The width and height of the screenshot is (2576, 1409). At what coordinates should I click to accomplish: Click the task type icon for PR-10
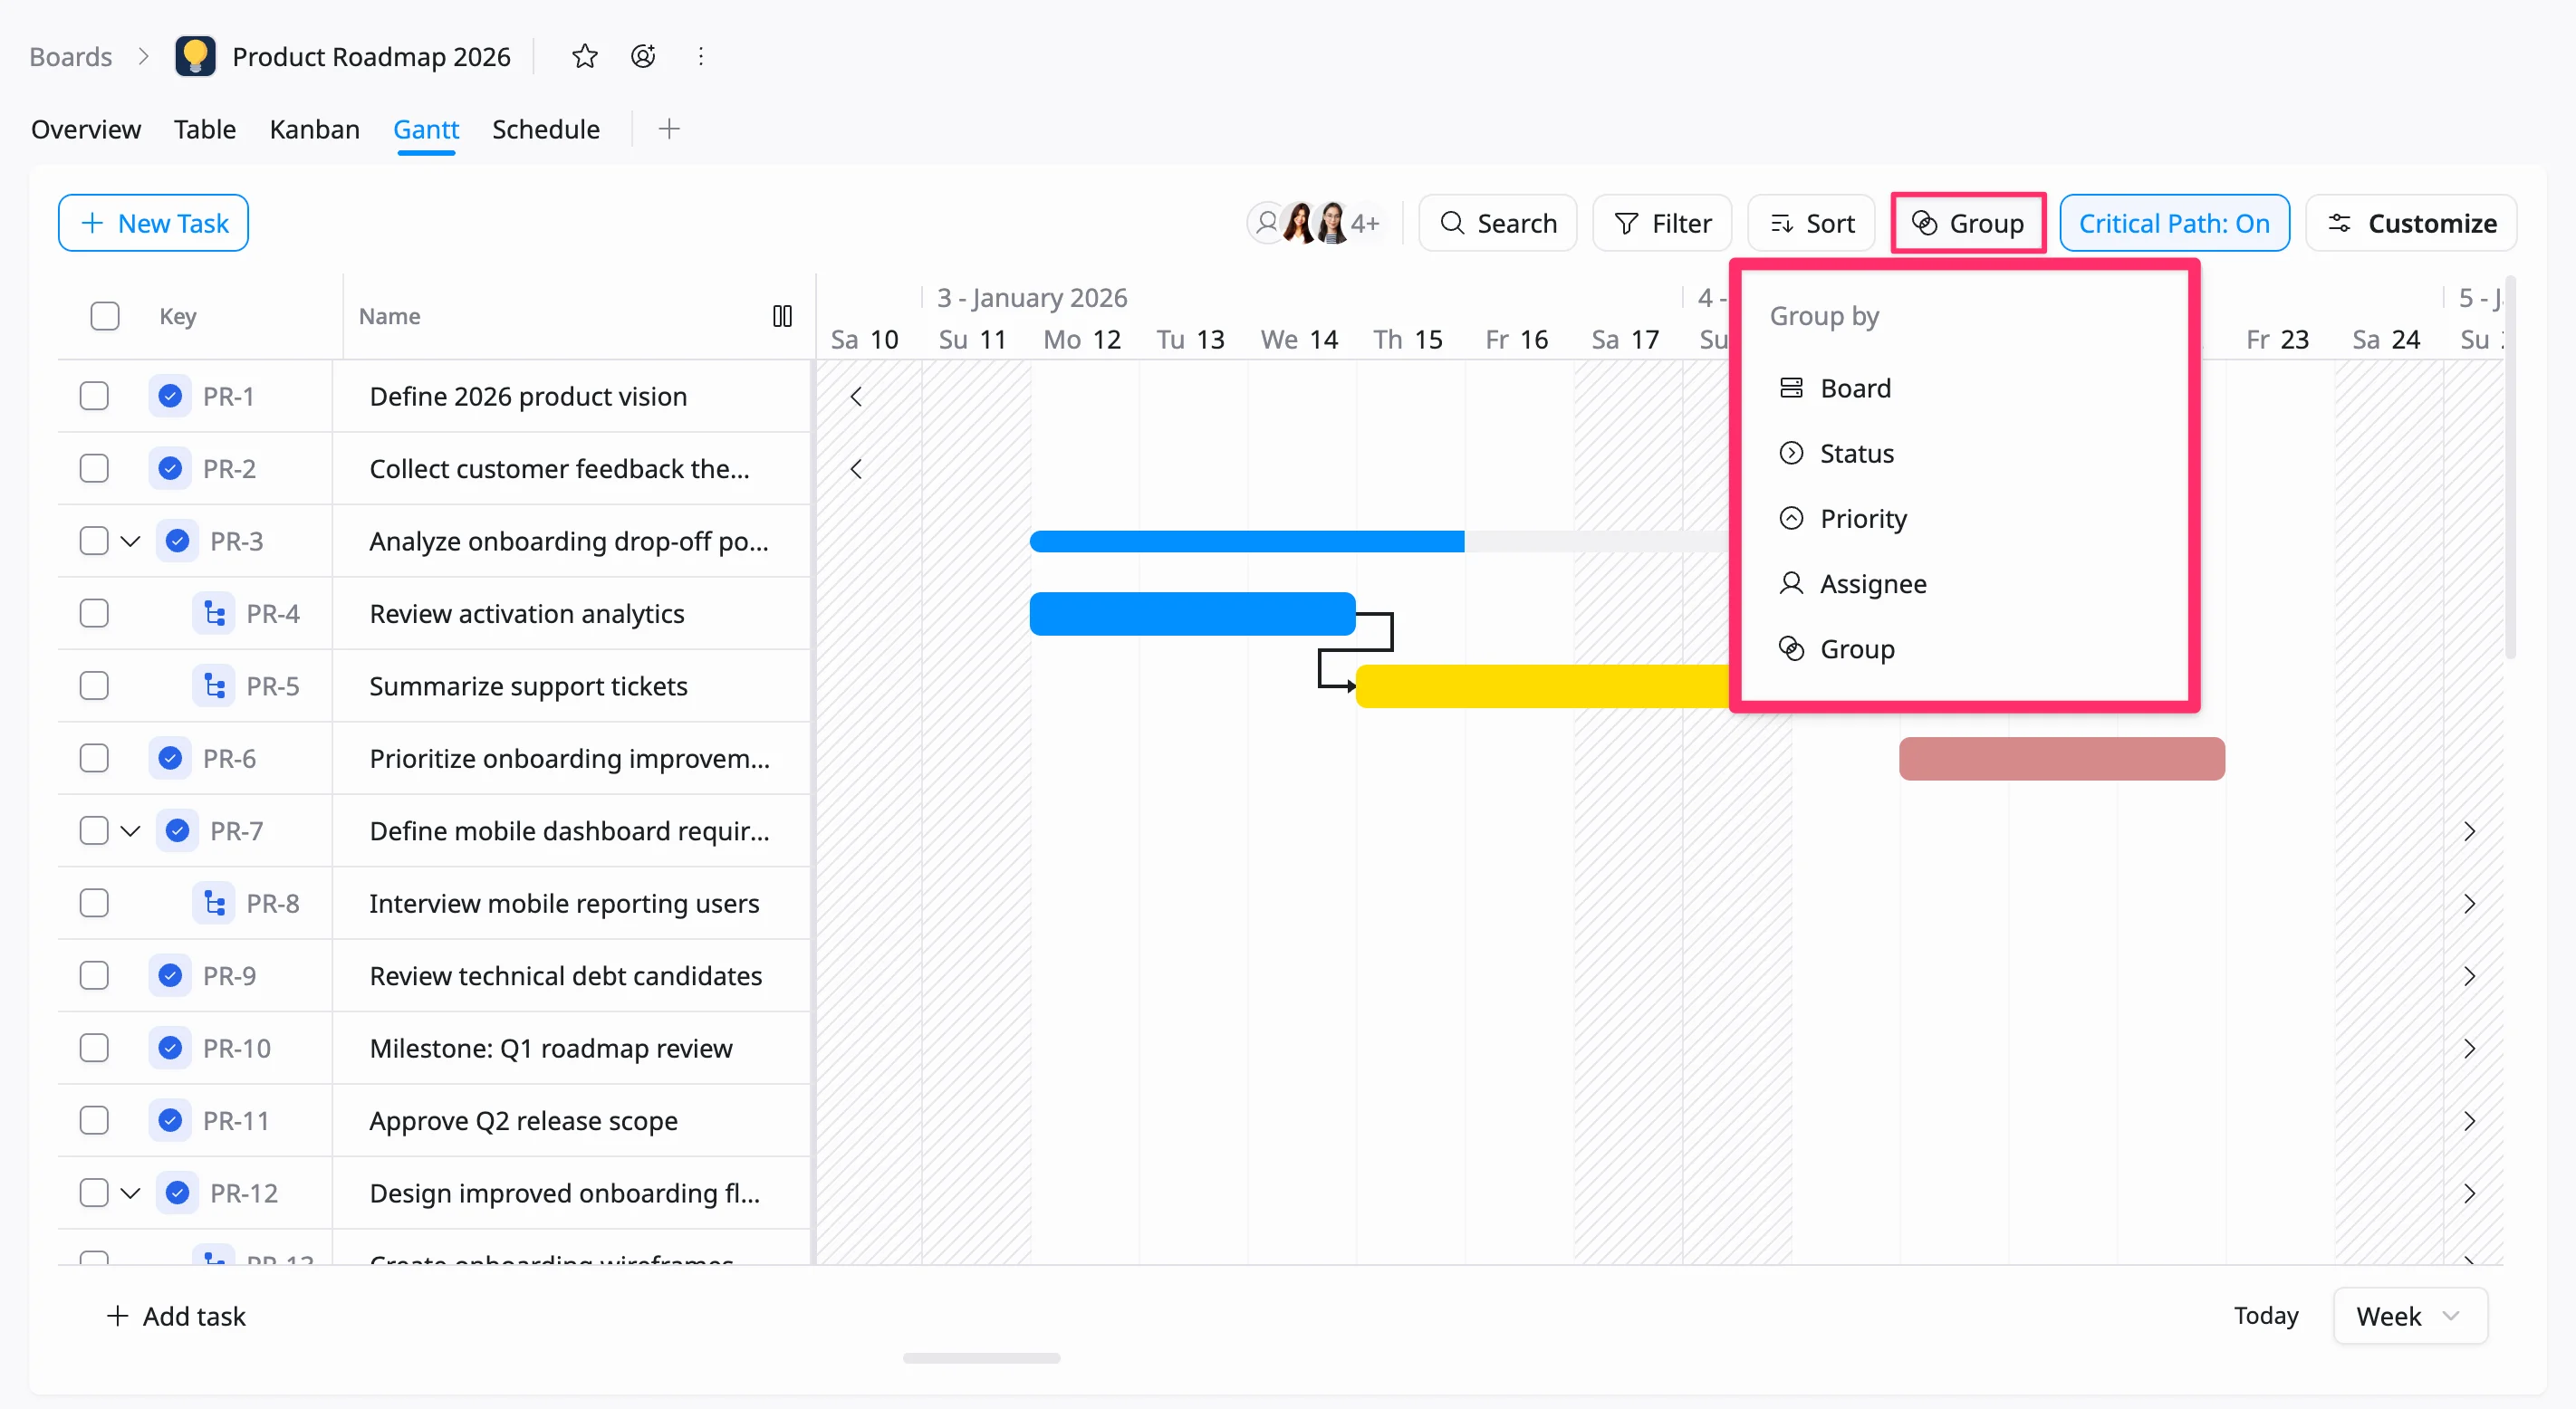tap(170, 1048)
